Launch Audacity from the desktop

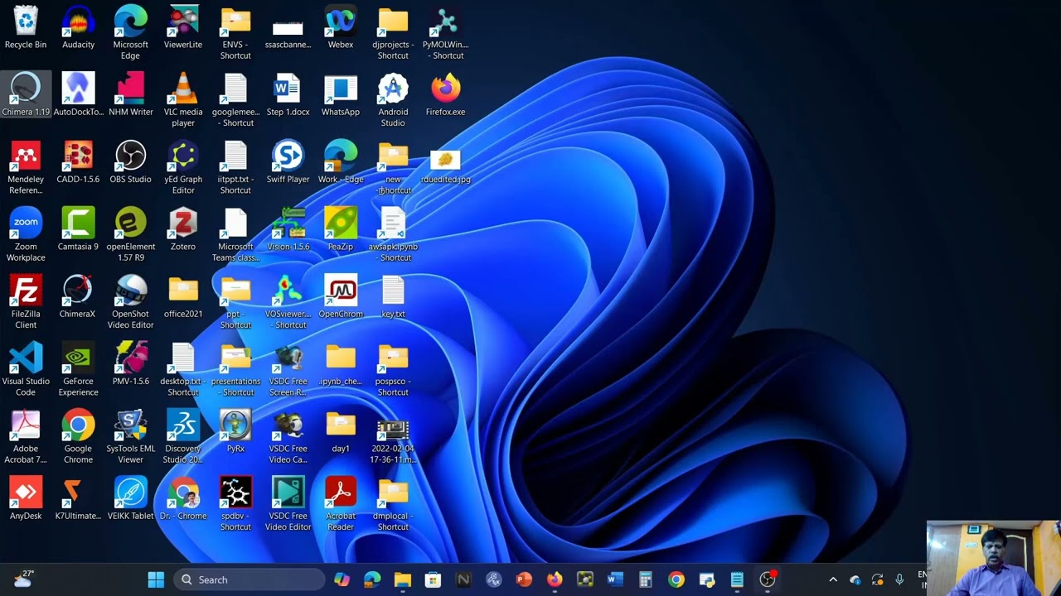tap(78, 27)
